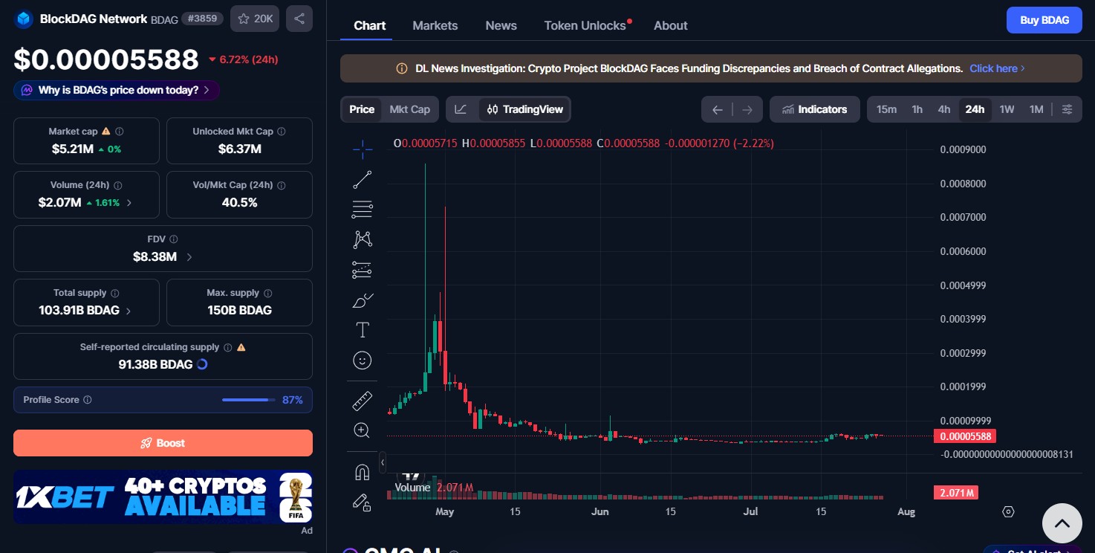Click the Vol/Mkt Cap info icon
The height and width of the screenshot is (553, 1095).
pyautogui.click(x=282, y=185)
